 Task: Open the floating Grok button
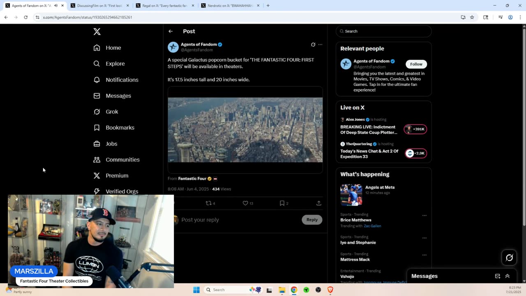509,258
